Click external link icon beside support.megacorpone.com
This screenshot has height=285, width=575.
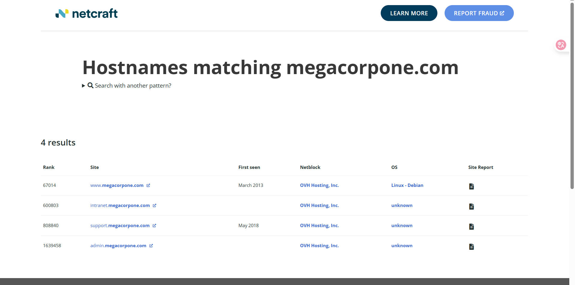[x=154, y=226]
